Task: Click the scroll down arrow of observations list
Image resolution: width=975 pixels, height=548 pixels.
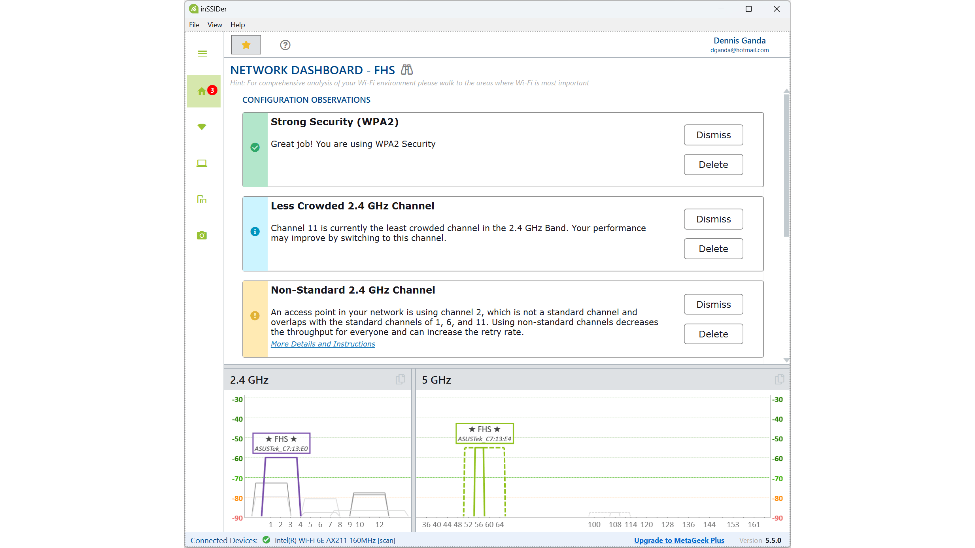Action: 786,360
